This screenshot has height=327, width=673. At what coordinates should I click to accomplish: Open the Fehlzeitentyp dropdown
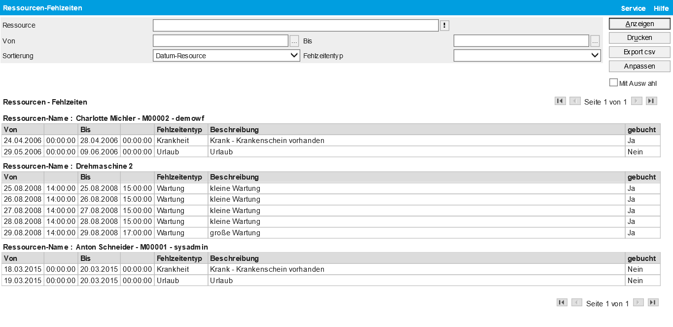527,56
